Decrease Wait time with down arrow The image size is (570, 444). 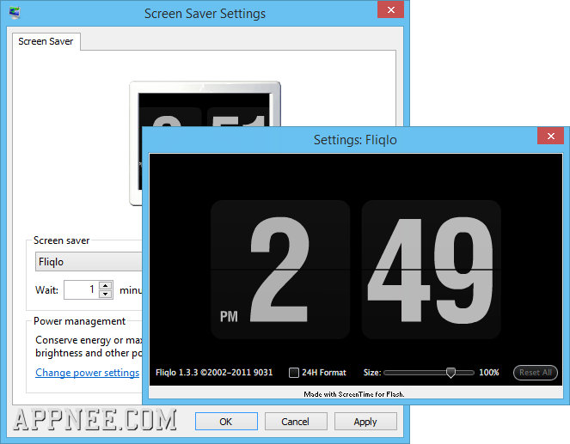106,295
